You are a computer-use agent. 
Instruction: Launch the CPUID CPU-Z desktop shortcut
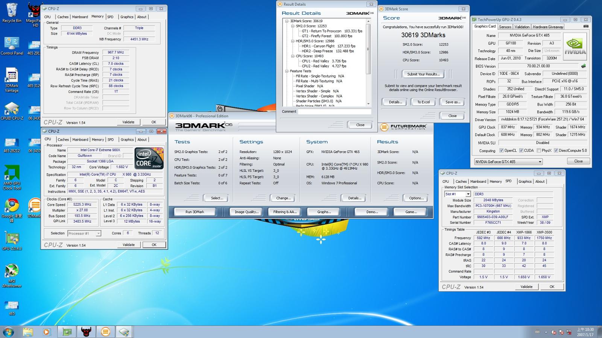click(12, 111)
